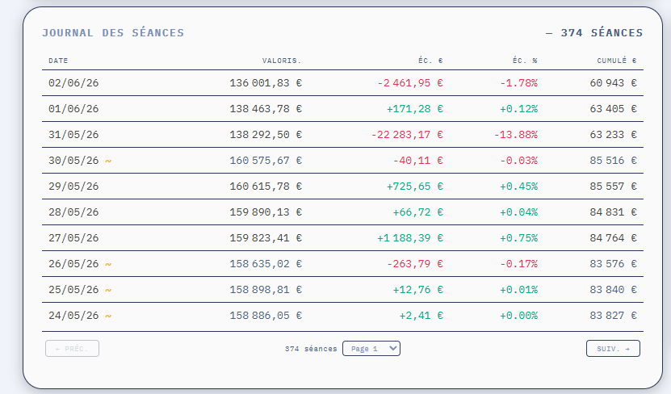Click cumulative value 84 764 €
671x394 pixels.
tap(613, 238)
